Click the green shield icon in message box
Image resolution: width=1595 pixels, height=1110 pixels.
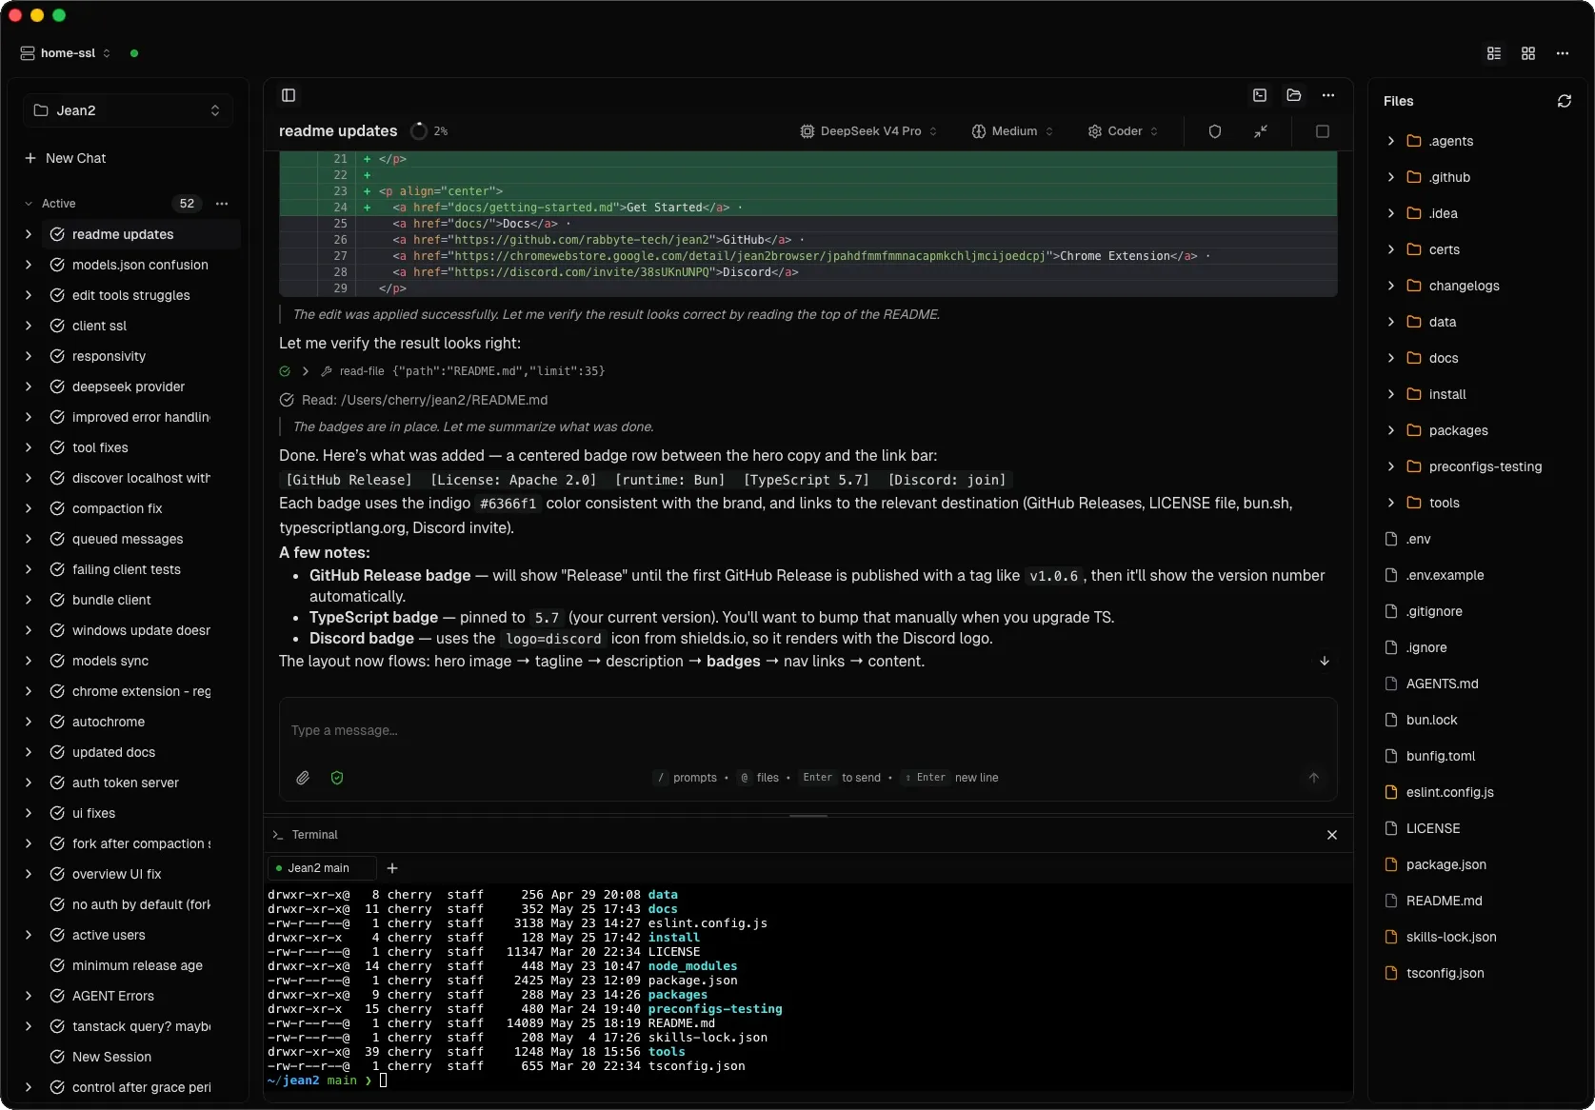[337, 778]
